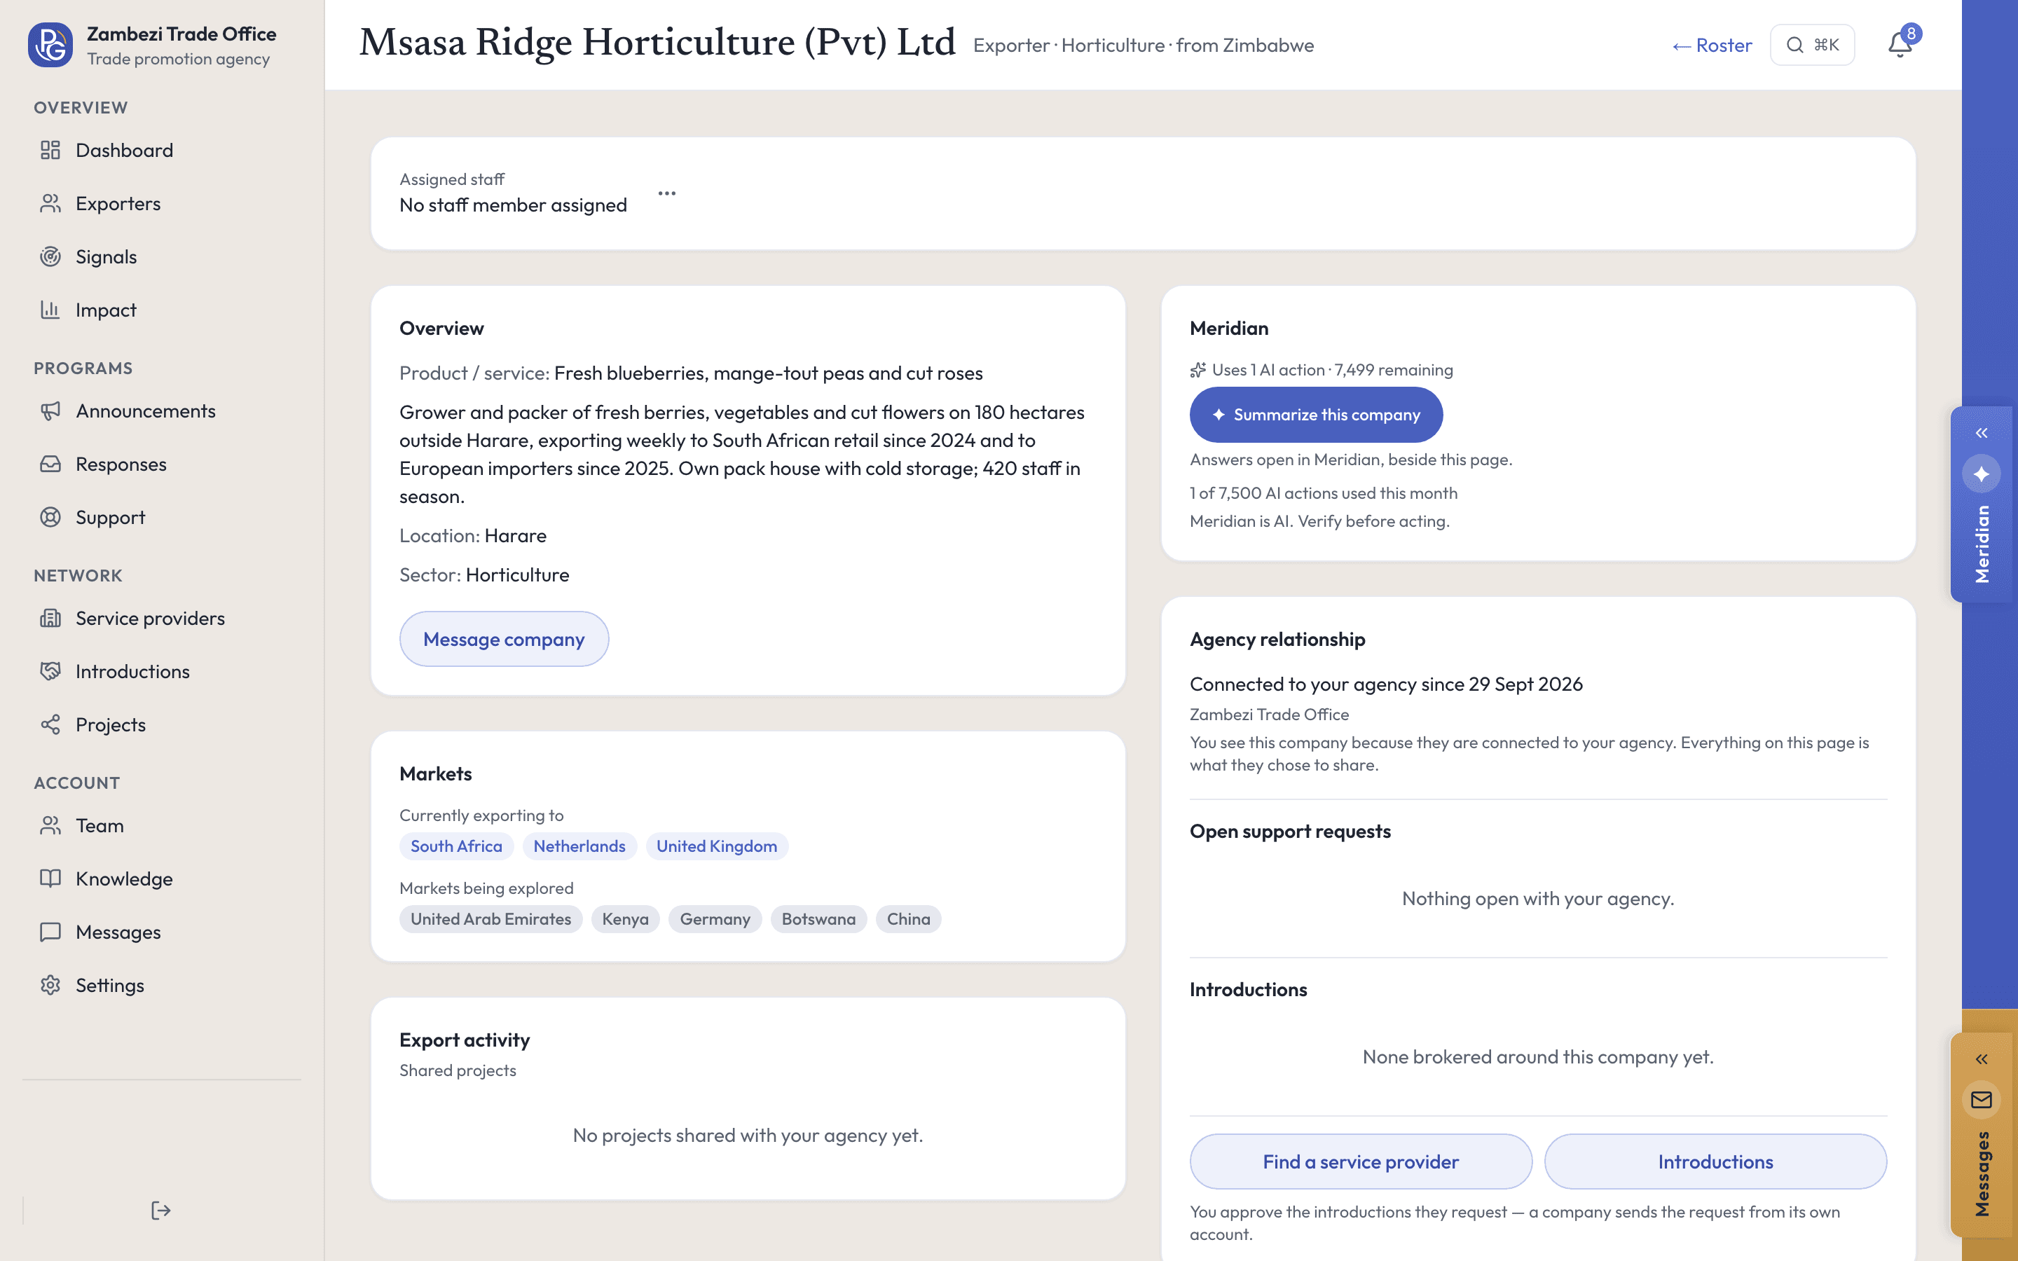Click the Meridian sparkle icon in side panel
Screen dimensions: 2018x1261
pos(1982,474)
